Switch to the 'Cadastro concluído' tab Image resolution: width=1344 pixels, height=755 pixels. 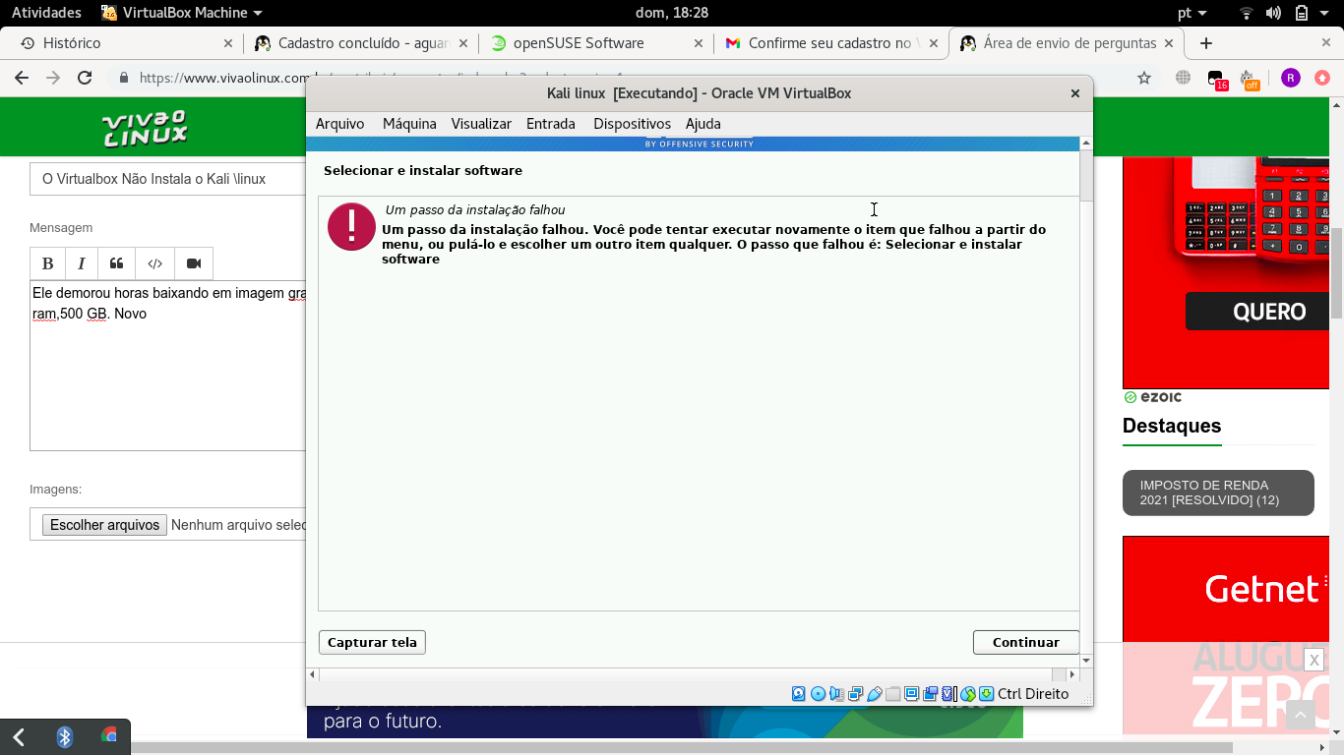click(x=360, y=43)
